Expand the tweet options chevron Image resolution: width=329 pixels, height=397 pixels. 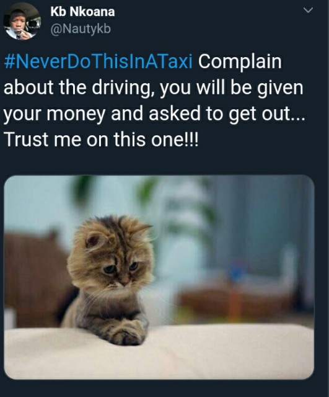click(x=308, y=10)
